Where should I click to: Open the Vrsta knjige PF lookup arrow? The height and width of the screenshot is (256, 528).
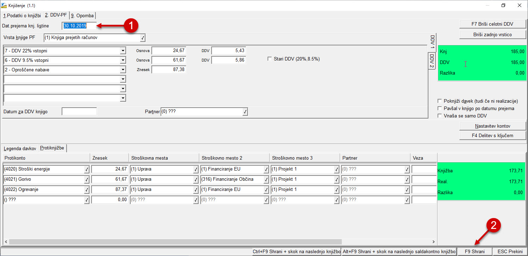[x=142, y=38]
